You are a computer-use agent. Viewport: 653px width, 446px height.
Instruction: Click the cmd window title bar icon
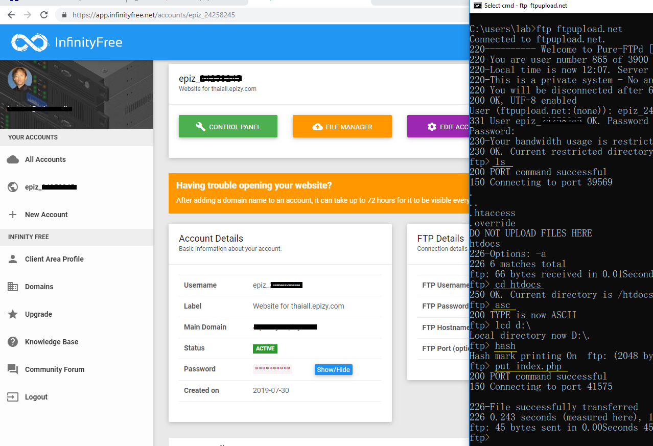click(477, 6)
